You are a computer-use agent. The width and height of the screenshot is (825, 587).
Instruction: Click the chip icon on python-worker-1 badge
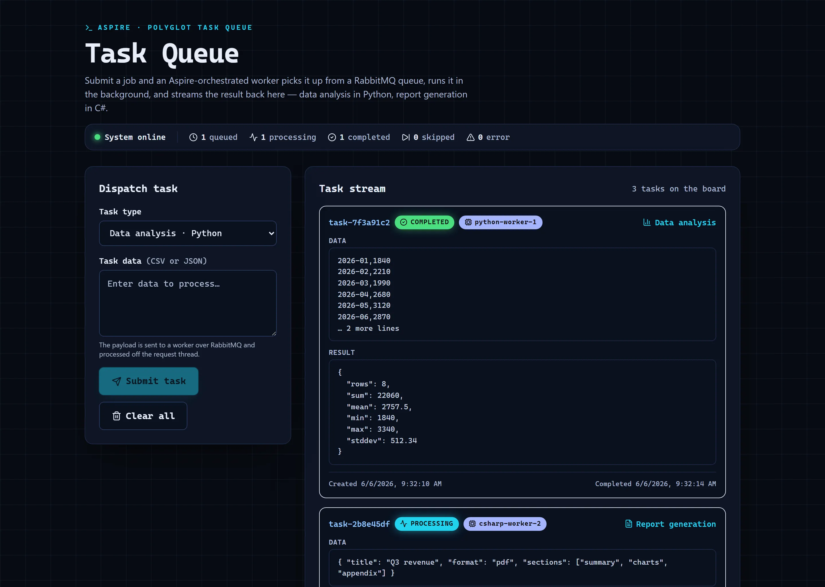click(468, 222)
